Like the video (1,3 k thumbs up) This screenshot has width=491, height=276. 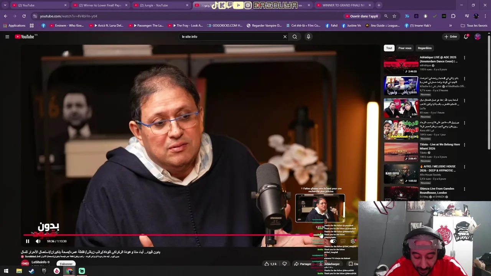(x=270, y=264)
